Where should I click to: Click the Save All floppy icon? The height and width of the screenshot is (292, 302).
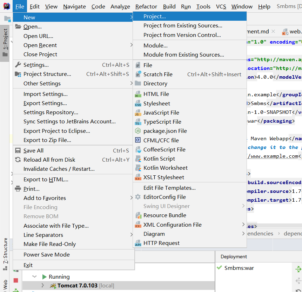click(x=18, y=150)
